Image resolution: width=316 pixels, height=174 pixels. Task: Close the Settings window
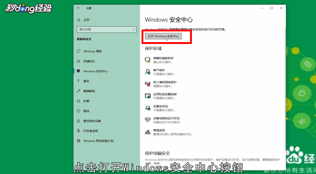click(x=281, y=8)
